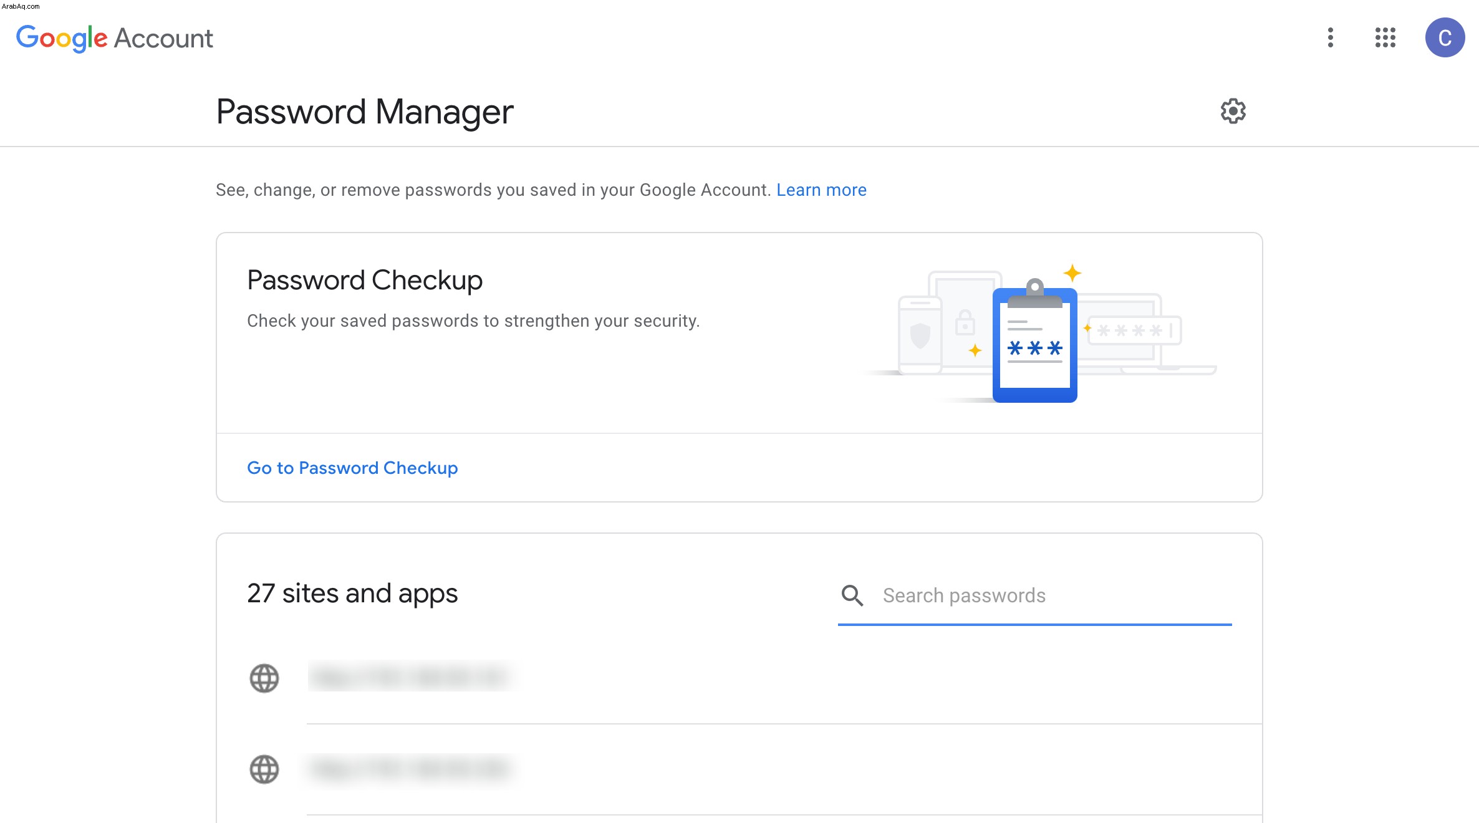1479x823 pixels.
Task: Click the globe icon of first saved site
Action: tap(264, 678)
